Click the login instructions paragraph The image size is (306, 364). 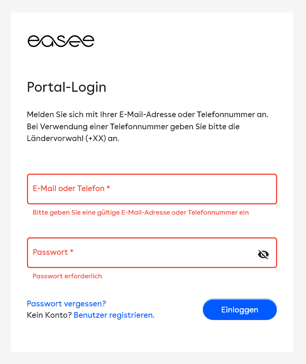pyautogui.click(x=147, y=127)
